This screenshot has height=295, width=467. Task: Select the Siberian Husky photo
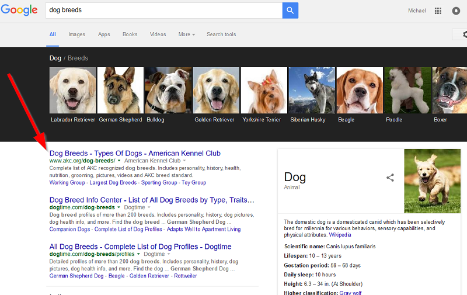coord(312,91)
